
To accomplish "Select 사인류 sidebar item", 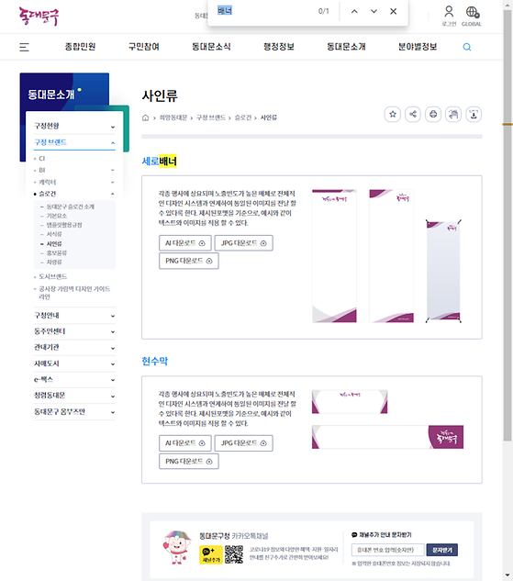I will (54, 244).
